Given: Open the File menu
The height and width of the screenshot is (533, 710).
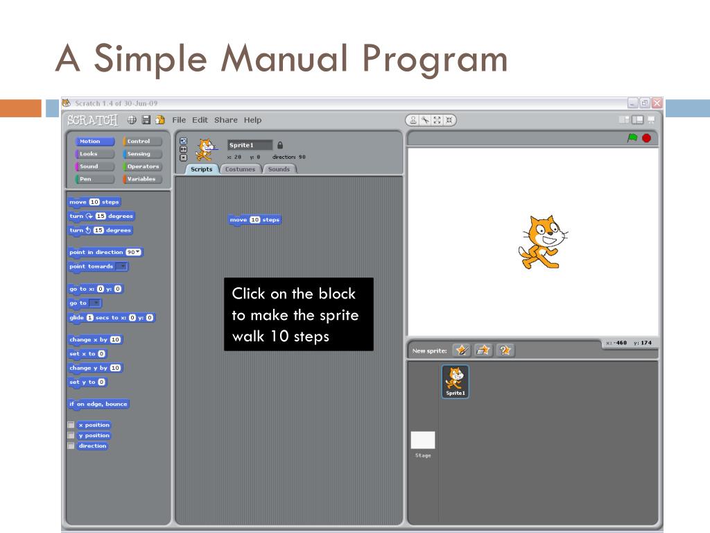Looking at the screenshot, I should pos(179,120).
